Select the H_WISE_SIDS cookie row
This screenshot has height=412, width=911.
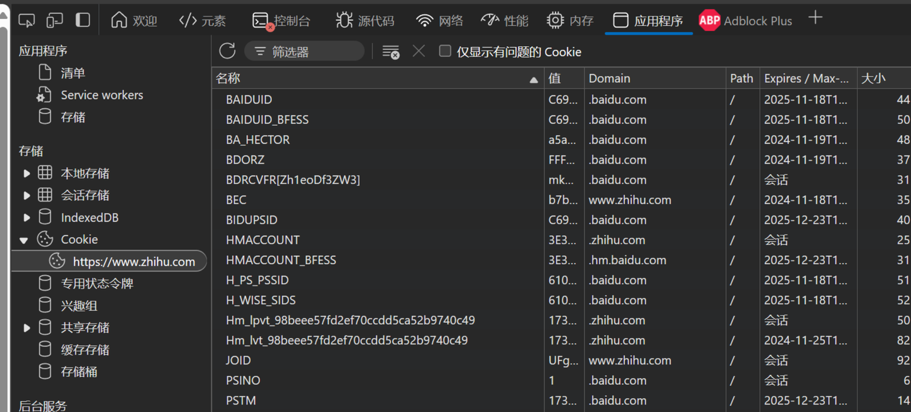[x=561, y=300]
